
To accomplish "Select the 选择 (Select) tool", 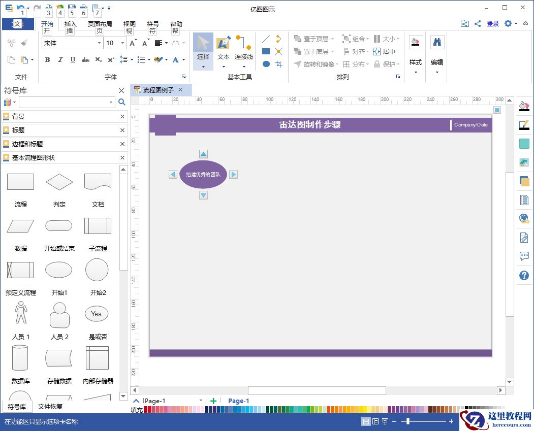I will pos(203,47).
